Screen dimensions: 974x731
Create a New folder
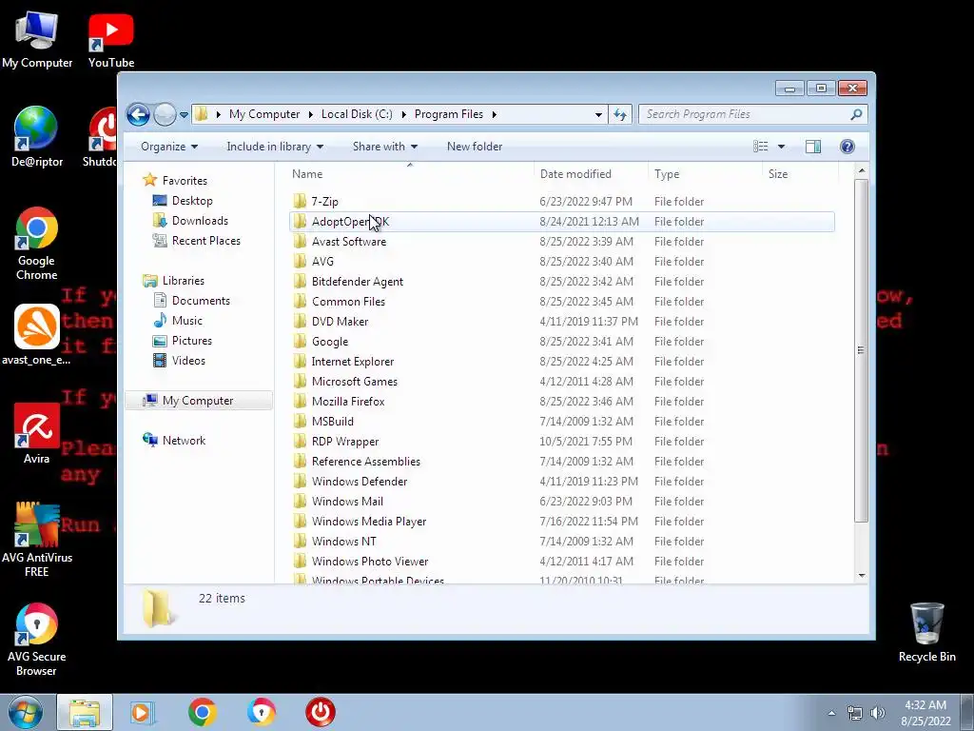point(475,147)
